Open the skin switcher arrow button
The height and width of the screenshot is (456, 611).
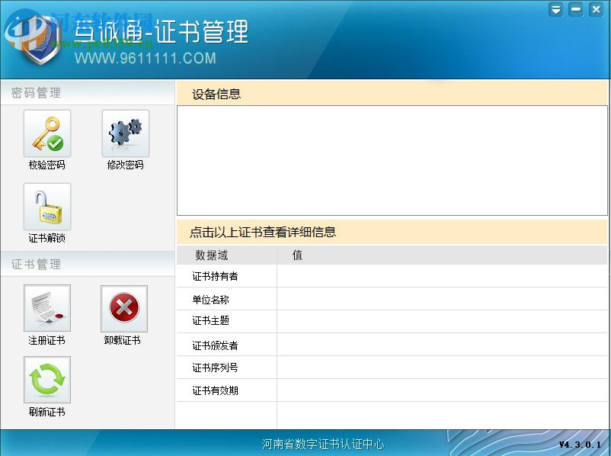(555, 9)
